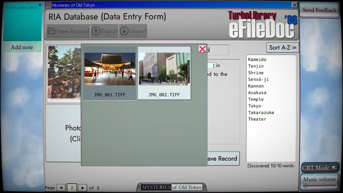The width and height of the screenshot is (343, 193).
Task: Click the New Record folder icon
Action: [52, 31]
